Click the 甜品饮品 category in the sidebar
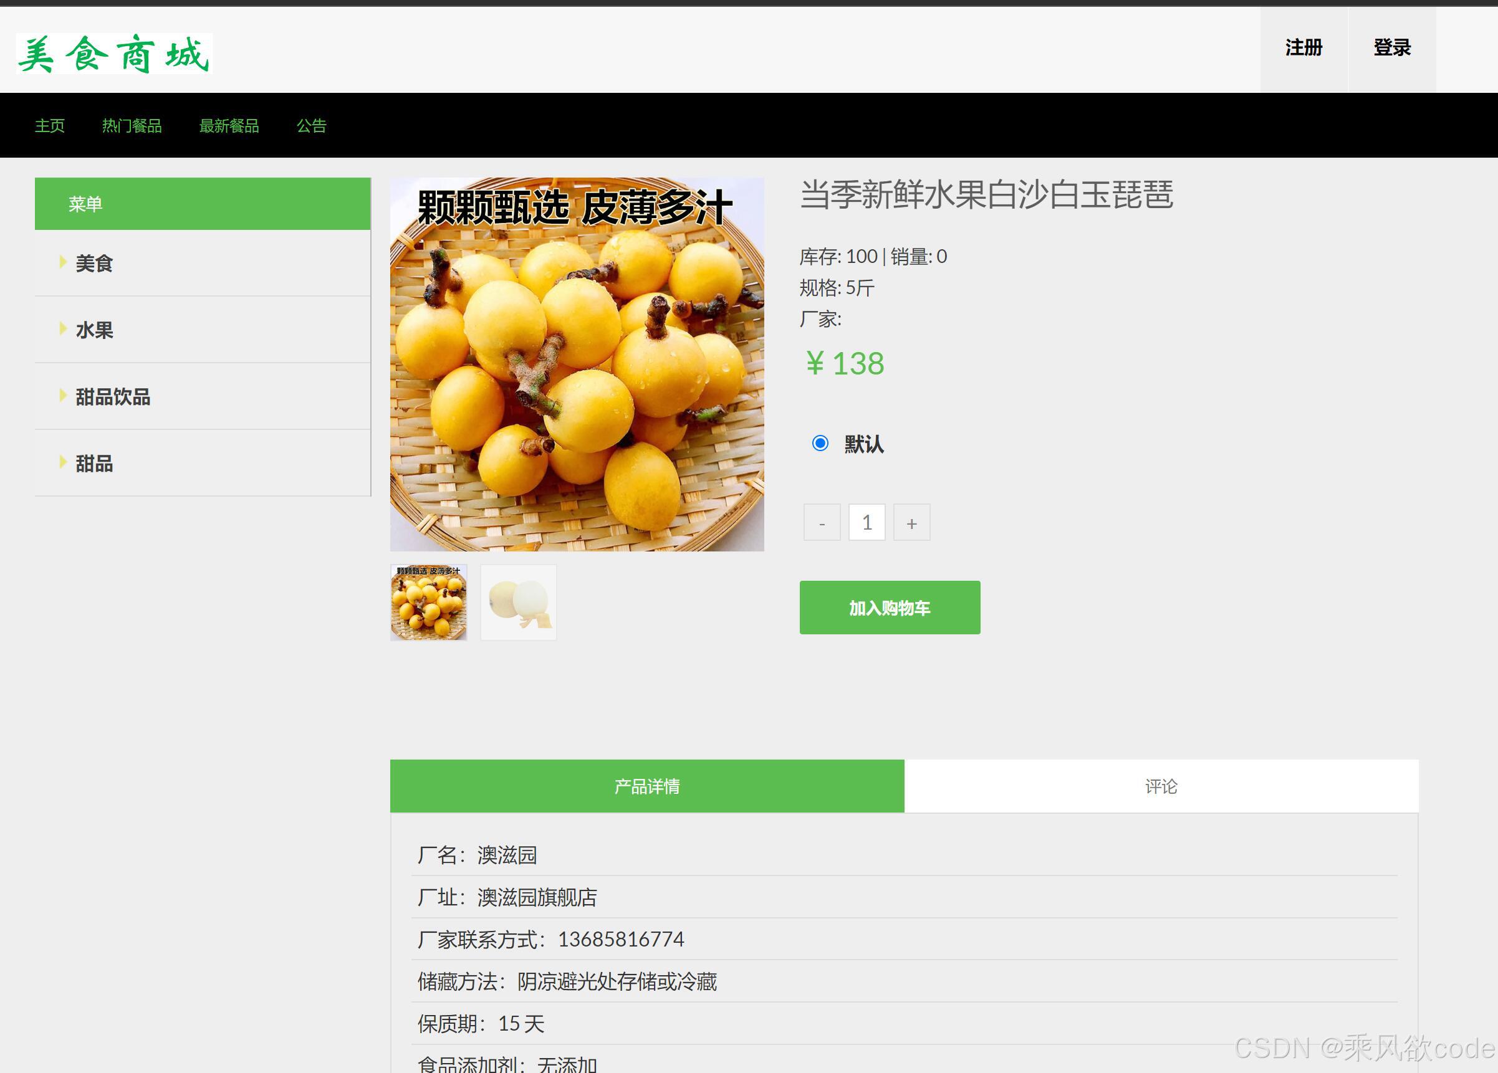Screen dimensions: 1498x1073 112,397
